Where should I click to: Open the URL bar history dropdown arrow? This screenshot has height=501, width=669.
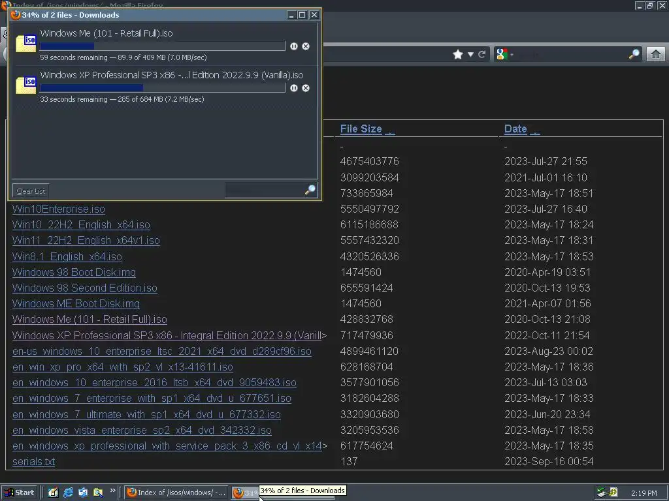[x=470, y=55]
